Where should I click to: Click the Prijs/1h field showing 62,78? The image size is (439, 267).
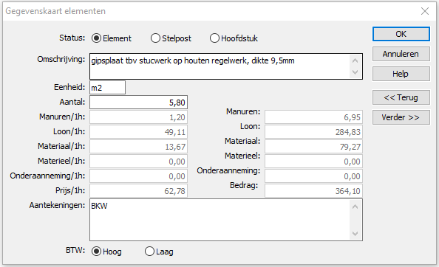tap(139, 191)
